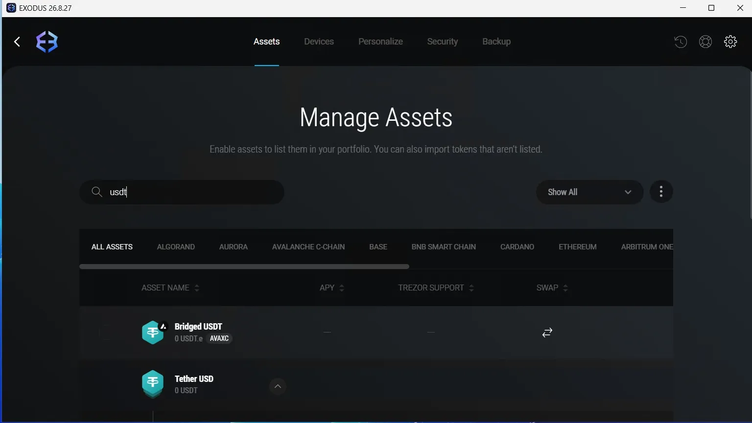Filter by Cardano network

(517, 247)
